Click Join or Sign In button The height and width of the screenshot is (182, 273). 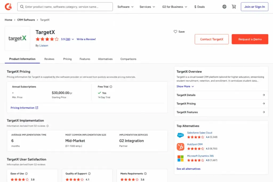(x=254, y=7)
